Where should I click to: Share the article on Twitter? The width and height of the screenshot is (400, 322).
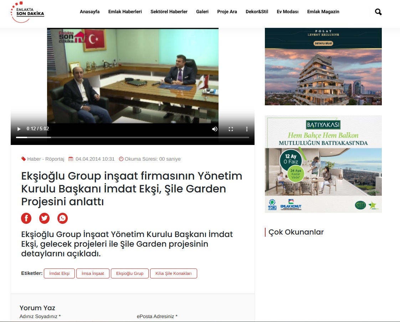(x=44, y=218)
